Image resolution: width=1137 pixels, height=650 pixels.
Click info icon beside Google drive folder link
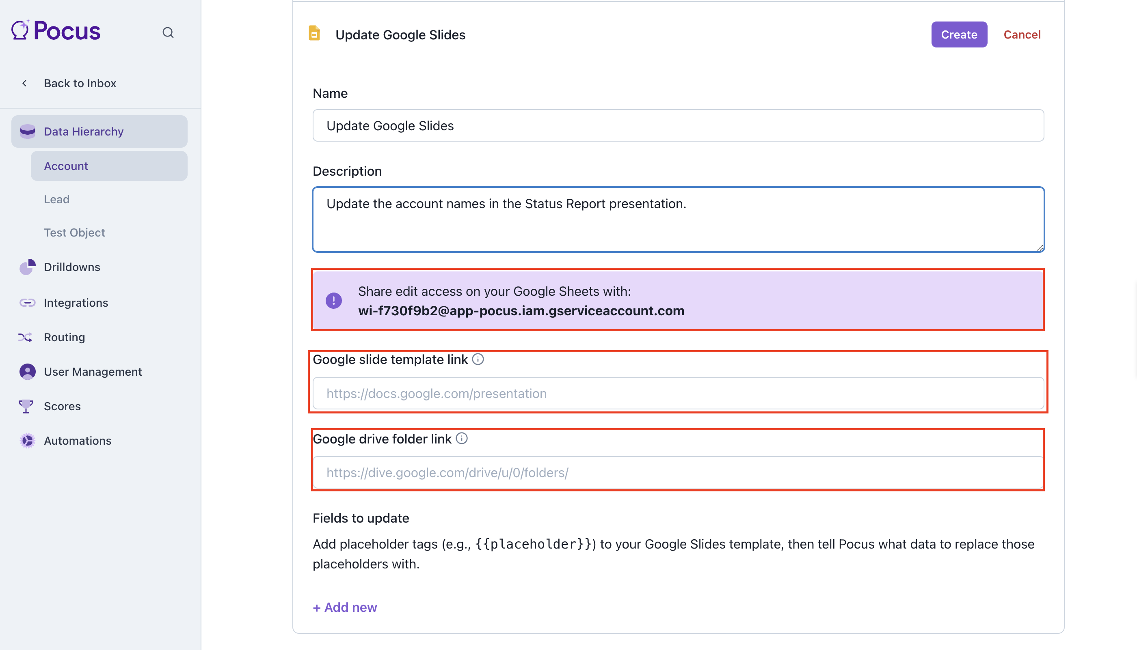pyautogui.click(x=462, y=438)
